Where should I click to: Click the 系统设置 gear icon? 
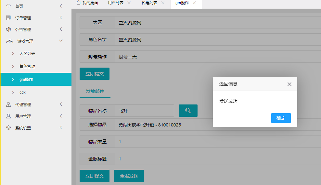[x=8, y=128]
